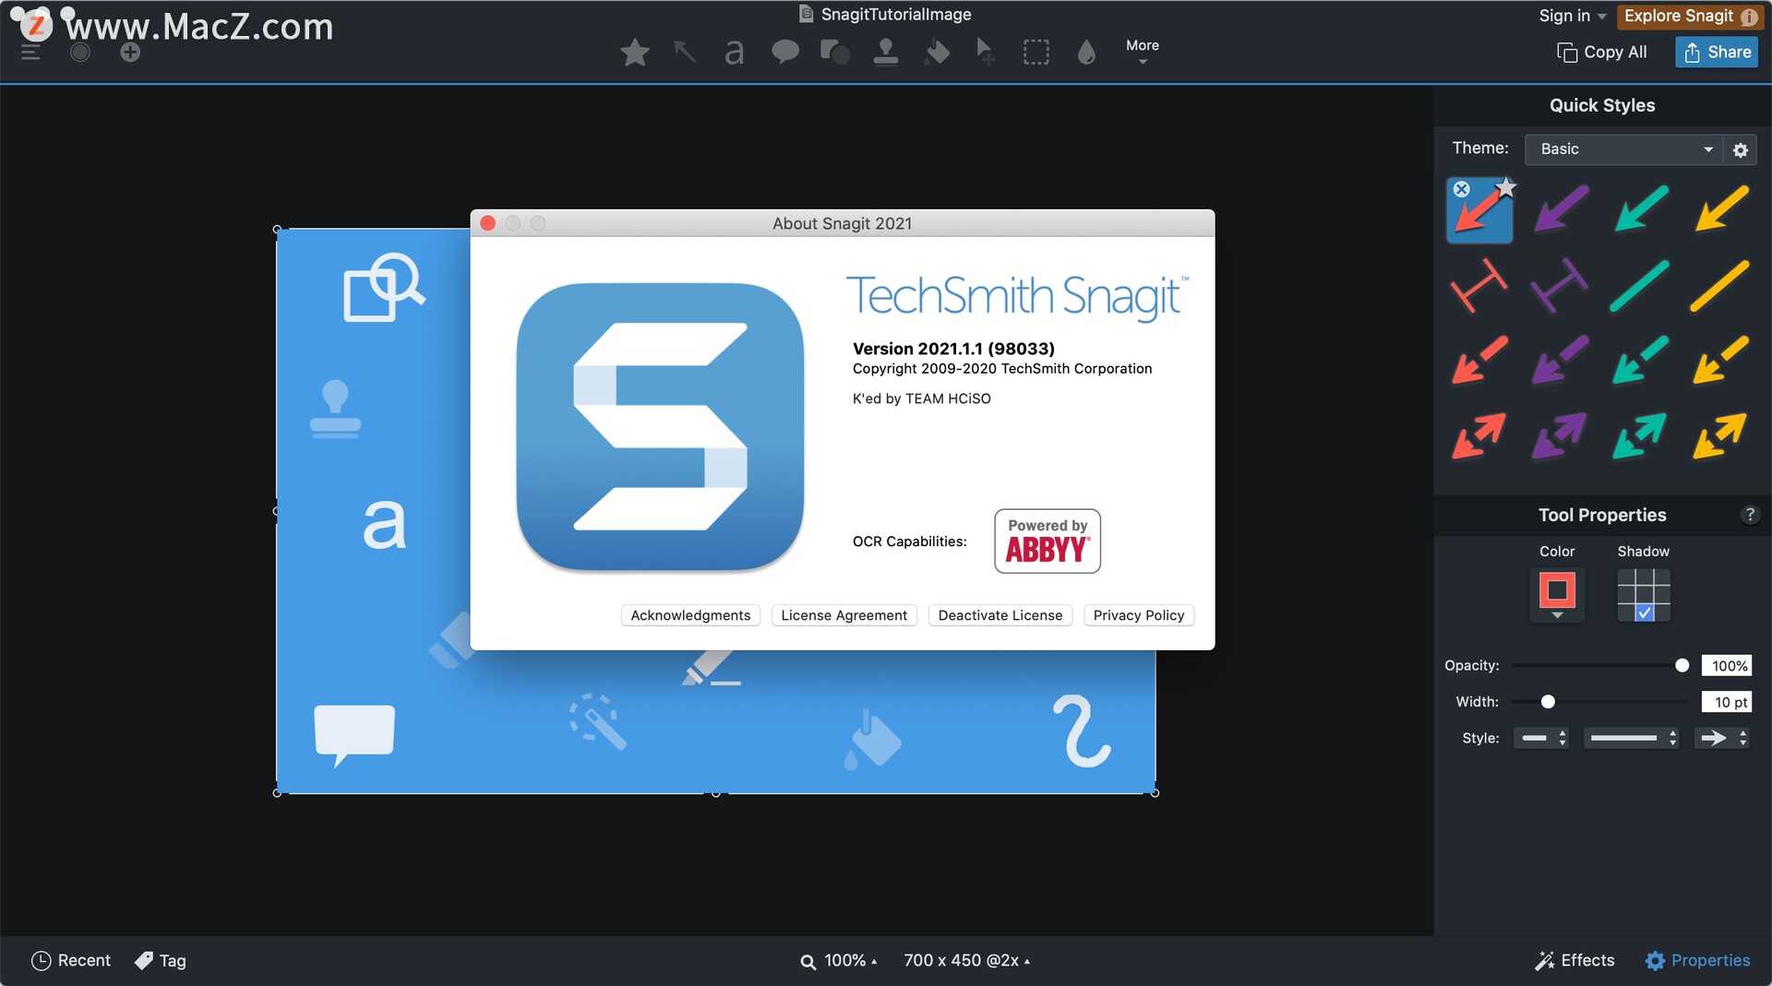
Task: Choose the purple double-headed arrow style
Action: (1560, 436)
